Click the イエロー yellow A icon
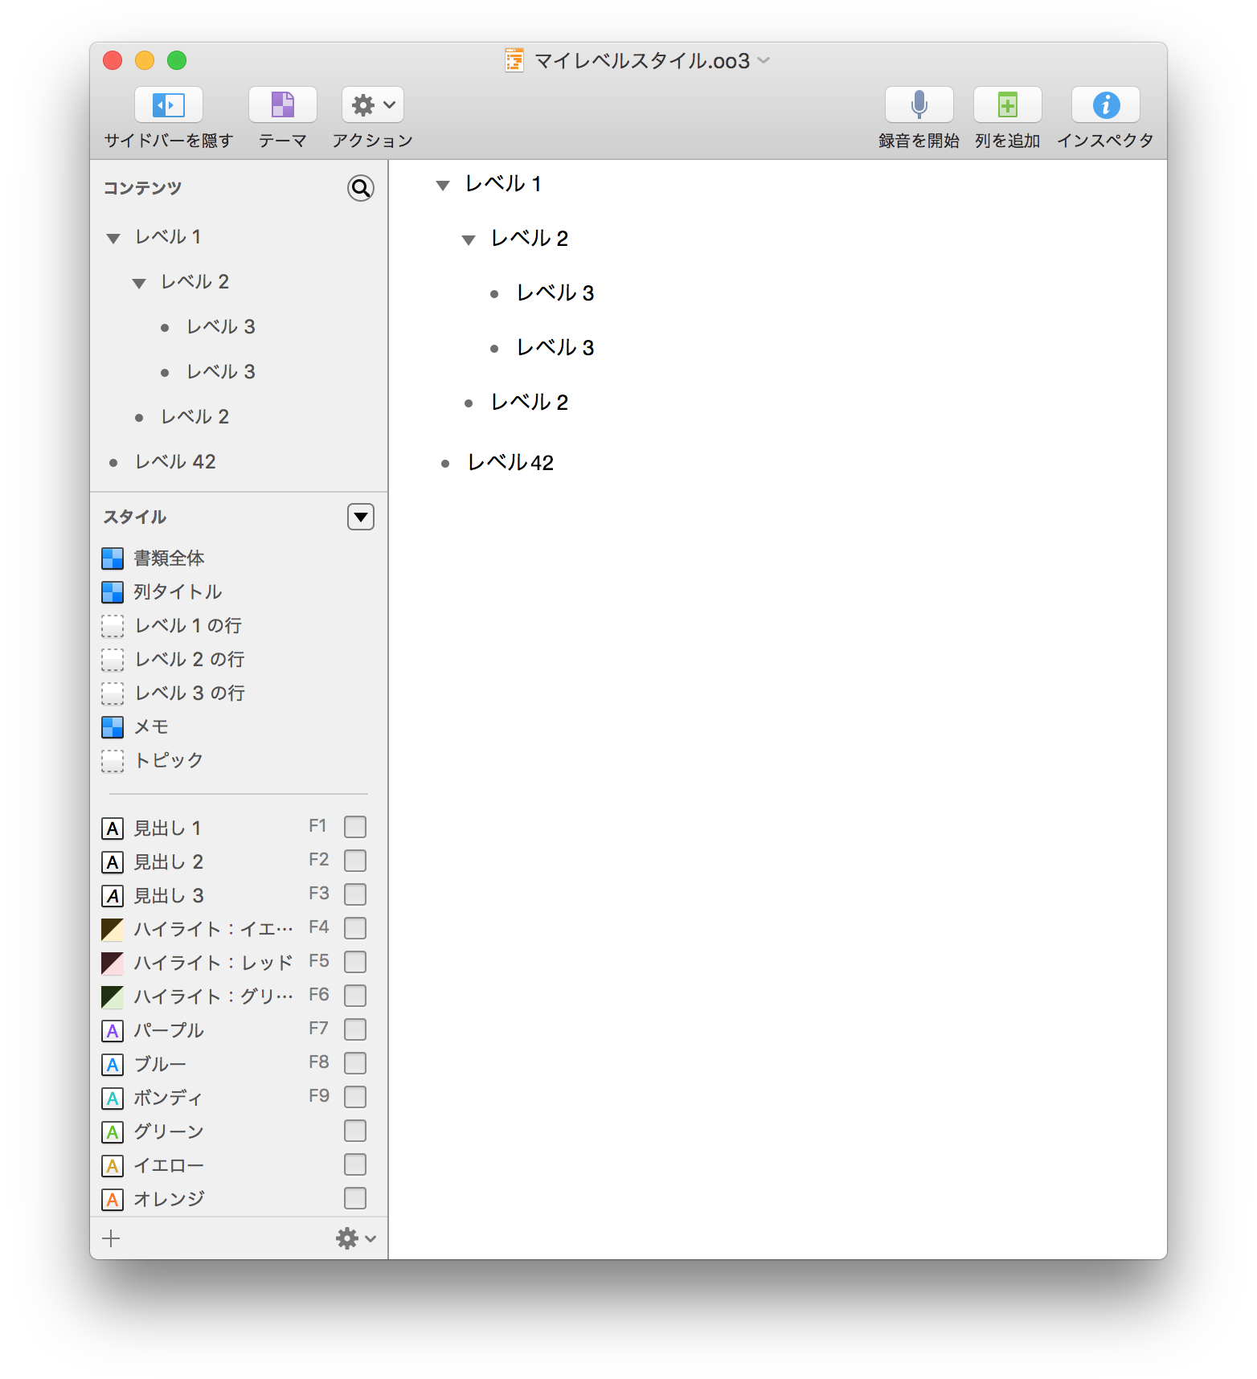Viewport: 1257px width, 1379px height. [x=113, y=1166]
